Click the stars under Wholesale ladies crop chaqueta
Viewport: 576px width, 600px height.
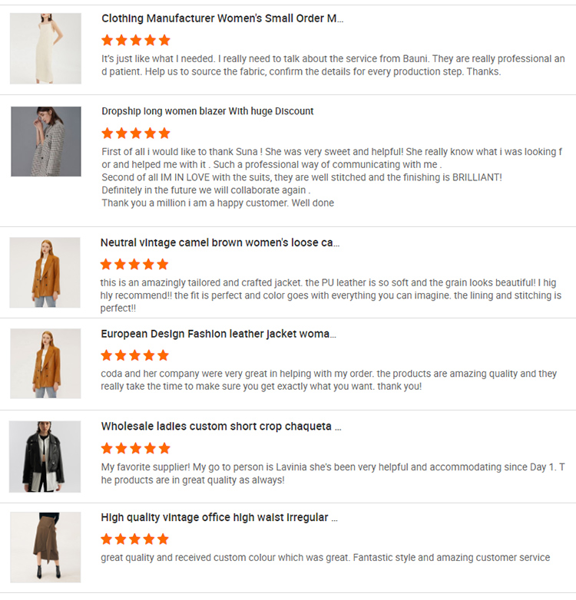pos(136,448)
